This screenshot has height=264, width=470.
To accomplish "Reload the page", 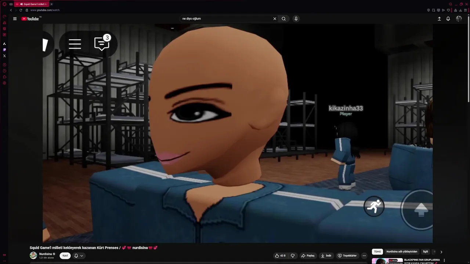I will pos(21,10).
